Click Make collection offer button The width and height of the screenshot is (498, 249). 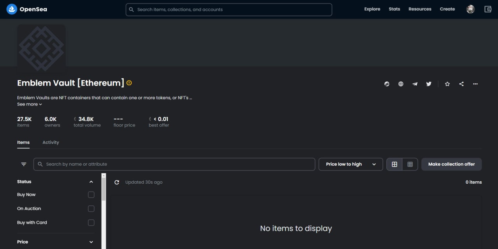(451, 164)
